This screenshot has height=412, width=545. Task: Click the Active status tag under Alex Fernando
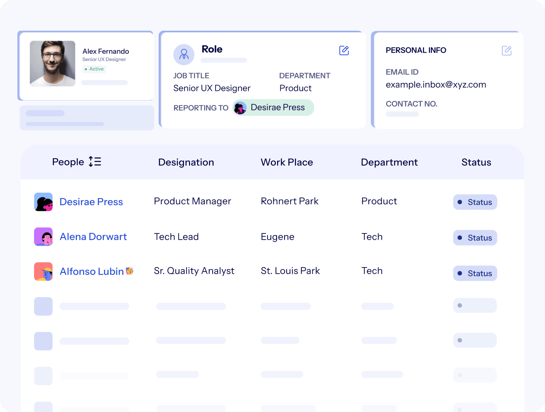click(x=94, y=69)
